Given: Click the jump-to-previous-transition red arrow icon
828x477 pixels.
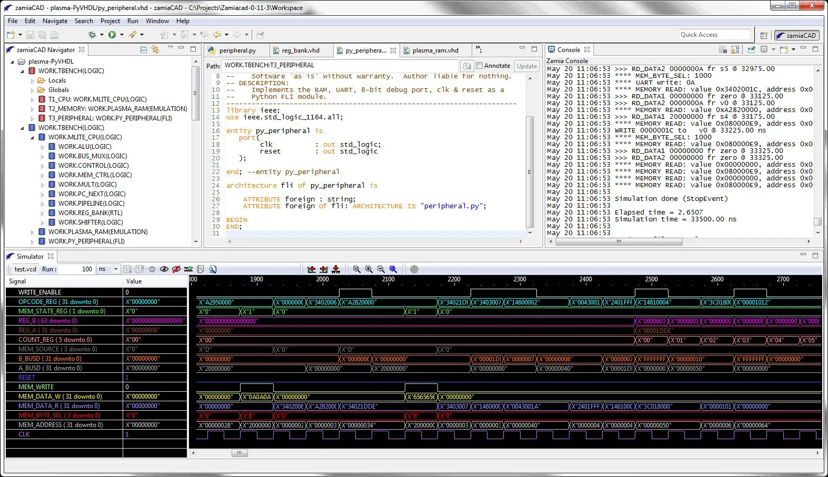Looking at the screenshot, I should (x=312, y=269).
